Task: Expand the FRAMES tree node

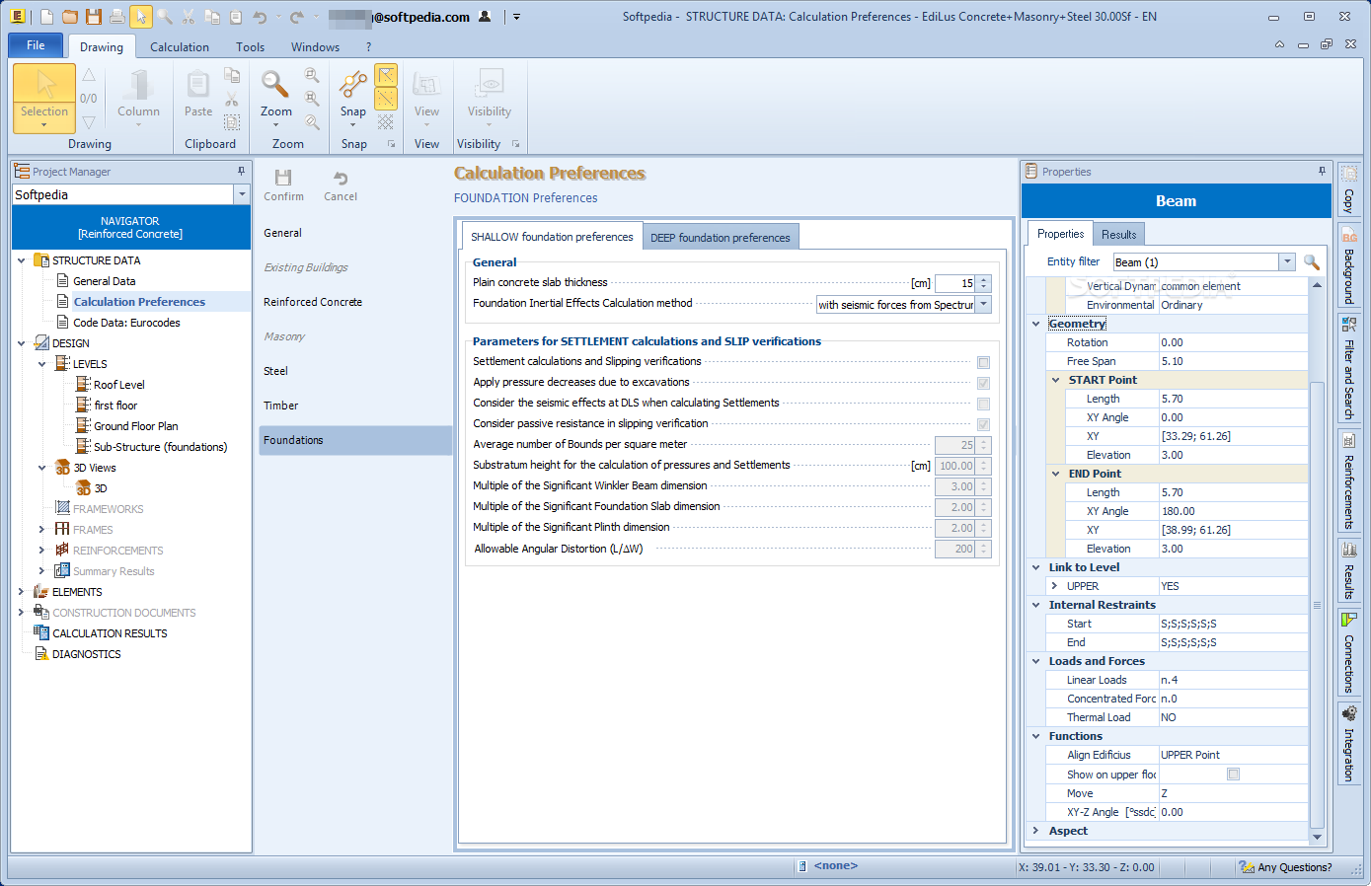Action: coord(41,530)
